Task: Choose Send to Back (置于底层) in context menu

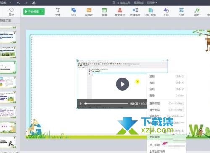Action: tap(166, 110)
